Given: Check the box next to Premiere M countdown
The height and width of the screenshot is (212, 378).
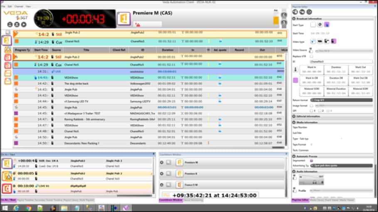Looking at the screenshot, I should 169,163.
